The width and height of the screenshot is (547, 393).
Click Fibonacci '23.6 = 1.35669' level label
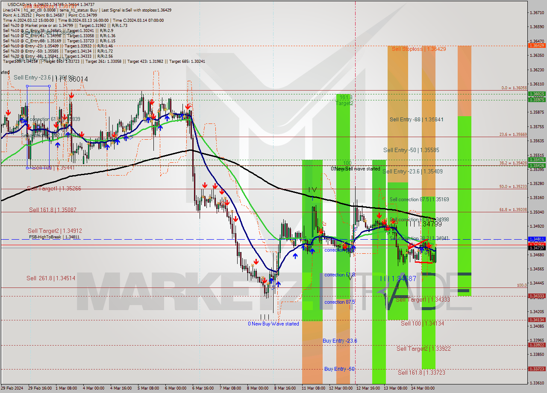[x=513, y=134]
